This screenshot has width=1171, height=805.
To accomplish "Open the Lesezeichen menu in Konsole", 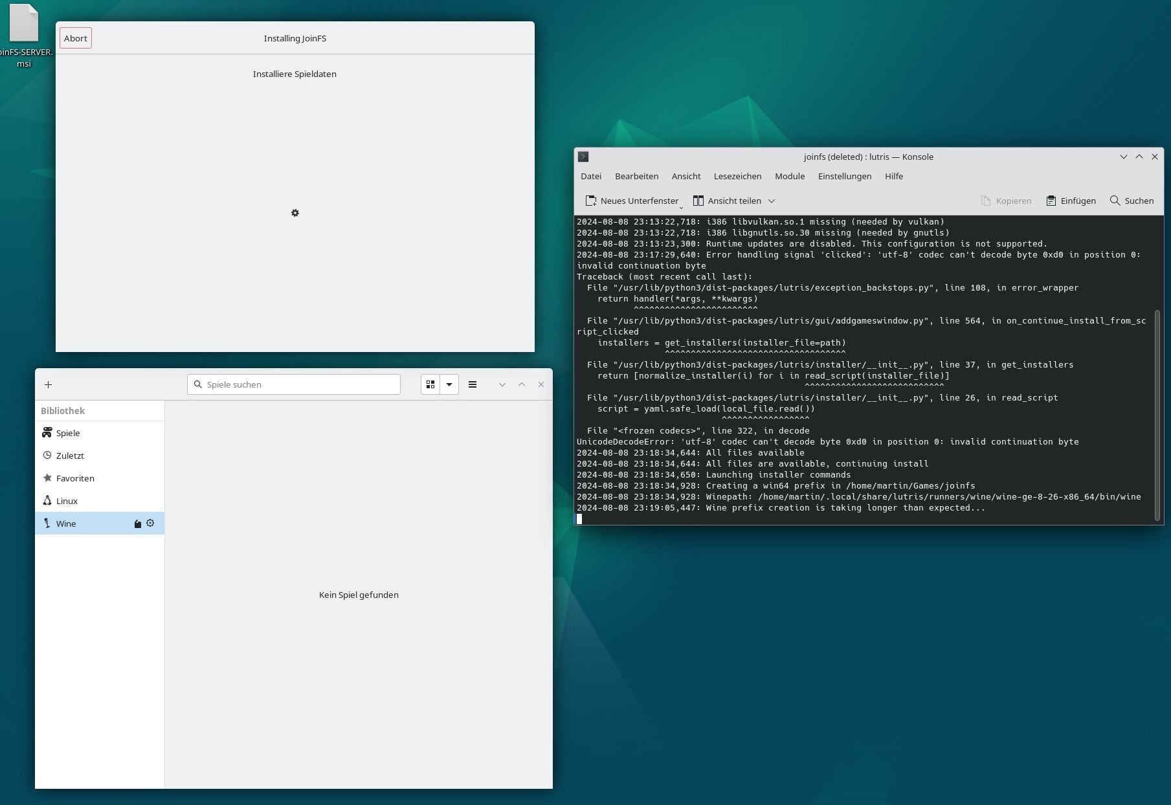I will click(x=737, y=176).
